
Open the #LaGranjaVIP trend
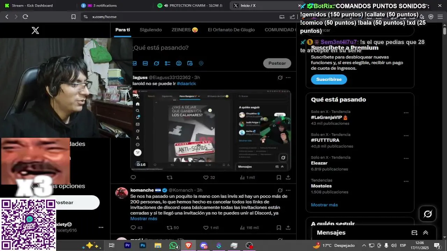coord(329,117)
